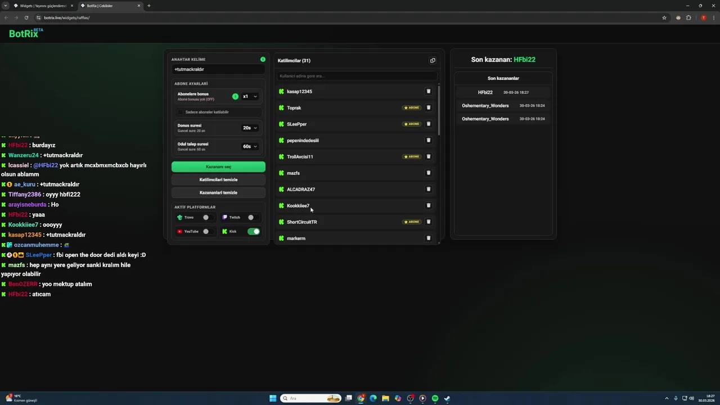The height and width of the screenshot is (405, 720).
Task: Click the info icon beside Anahtar Kelime
Action: click(263, 59)
